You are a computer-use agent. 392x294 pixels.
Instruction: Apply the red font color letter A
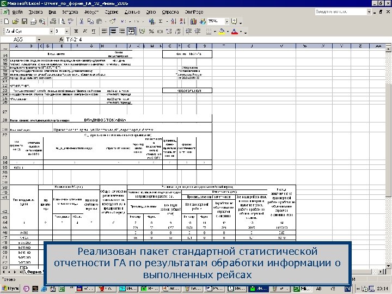pos(235,32)
